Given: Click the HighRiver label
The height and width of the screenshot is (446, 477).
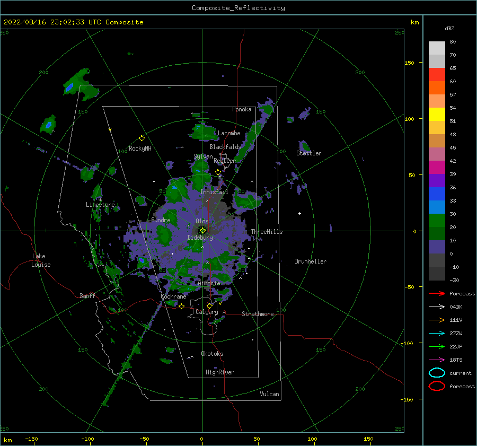Looking at the screenshot, I should pos(220,372).
